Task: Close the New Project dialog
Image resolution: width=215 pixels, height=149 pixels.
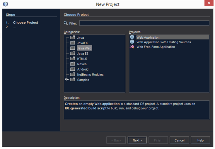Action: 209,4
